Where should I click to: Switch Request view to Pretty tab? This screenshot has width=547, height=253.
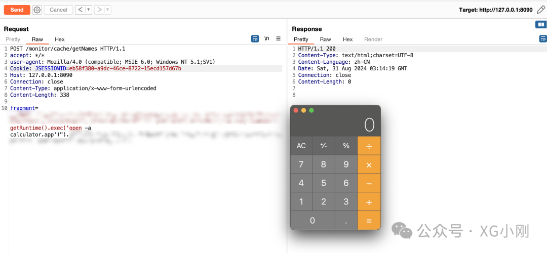click(x=13, y=39)
